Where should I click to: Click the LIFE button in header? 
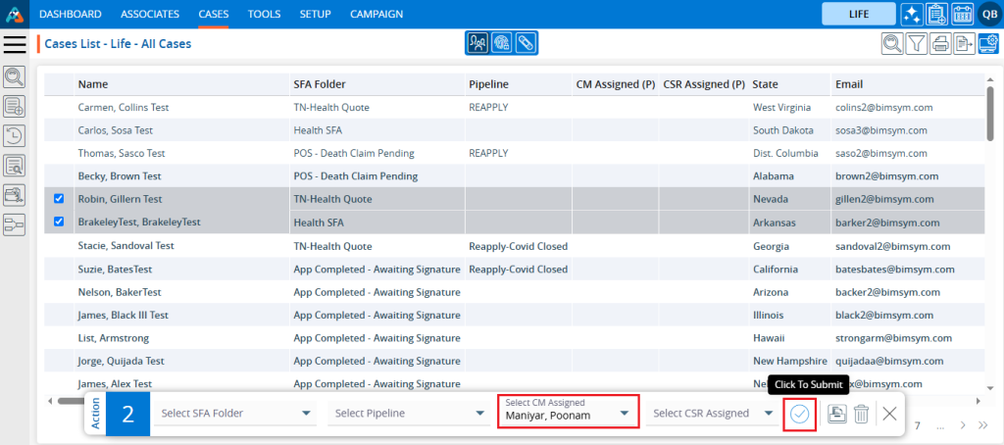point(858,14)
